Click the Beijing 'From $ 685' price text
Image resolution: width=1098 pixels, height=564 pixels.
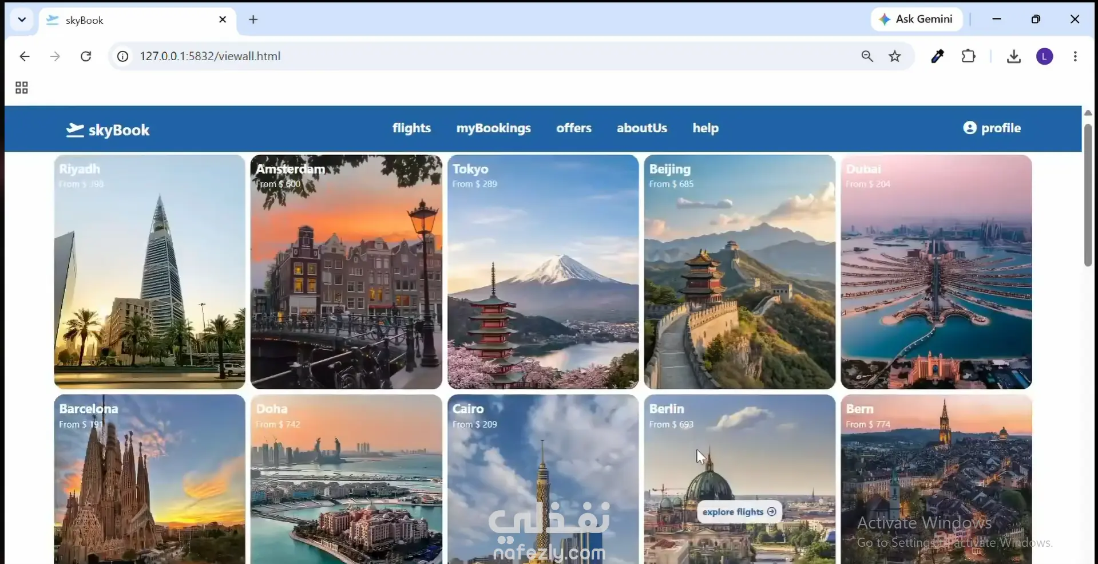671,184
